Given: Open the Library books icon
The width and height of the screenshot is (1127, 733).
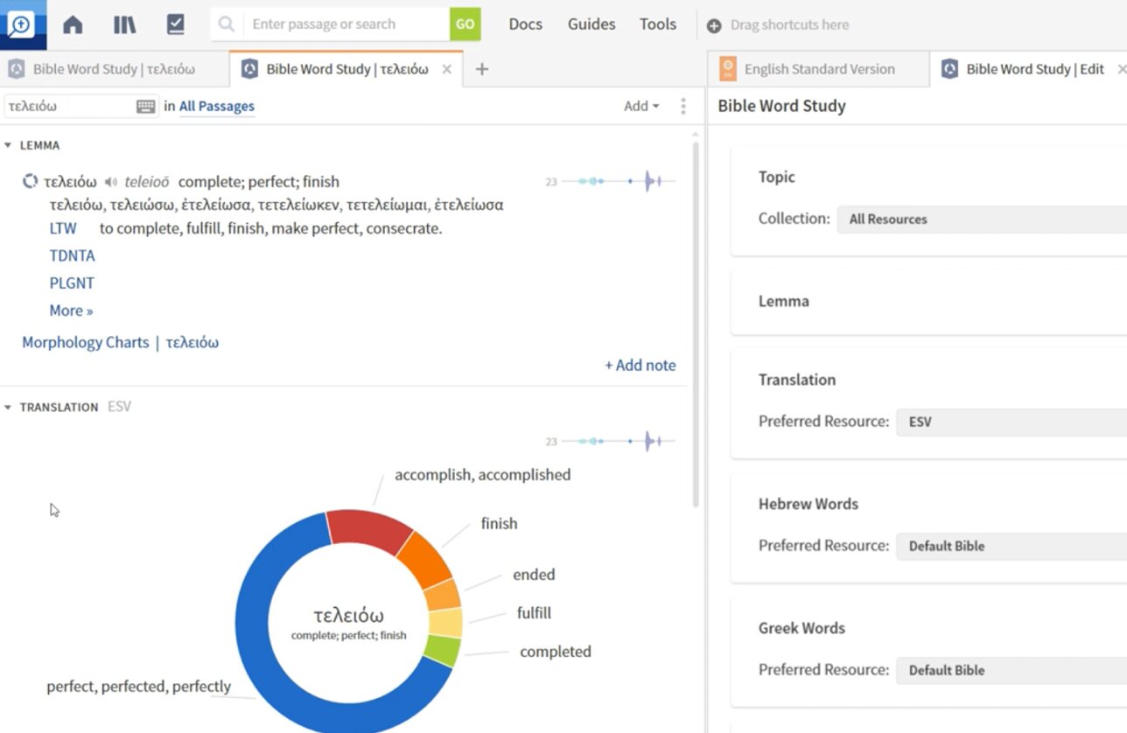Looking at the screenshot, I should pos(124,24).
